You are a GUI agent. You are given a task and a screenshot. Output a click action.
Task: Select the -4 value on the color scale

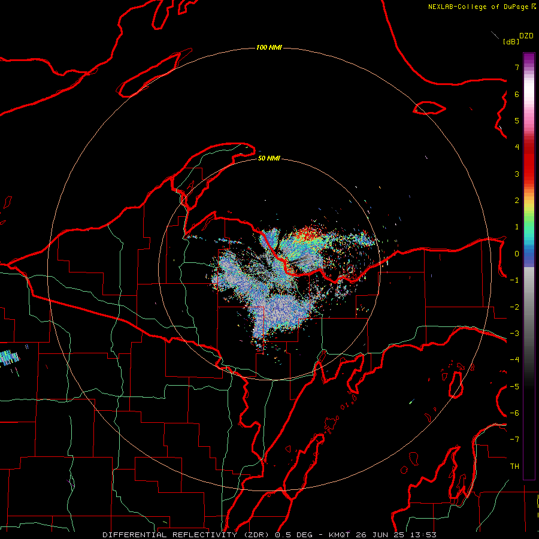click(514, 360)
